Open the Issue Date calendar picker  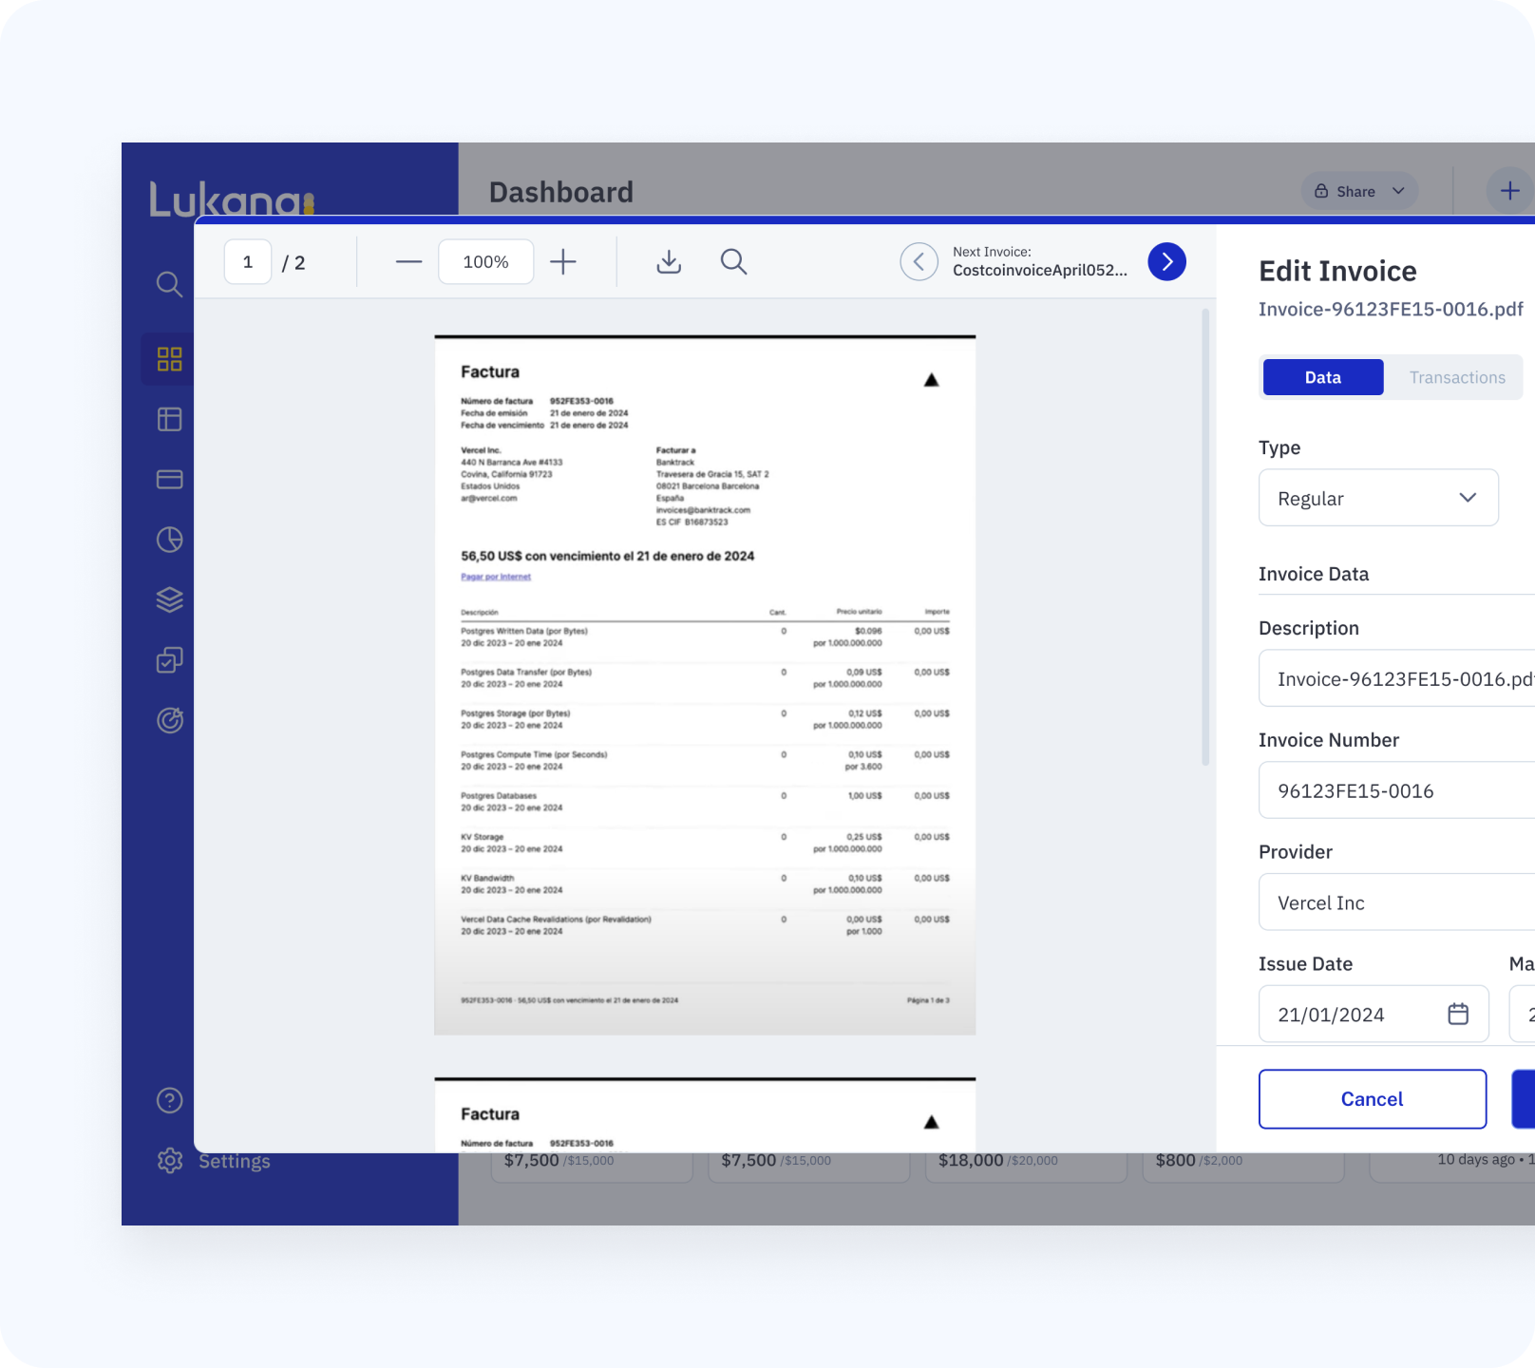tap(1457, 1015)
